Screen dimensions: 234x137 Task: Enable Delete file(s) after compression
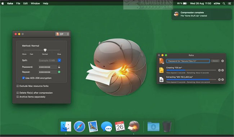point(18,93)
